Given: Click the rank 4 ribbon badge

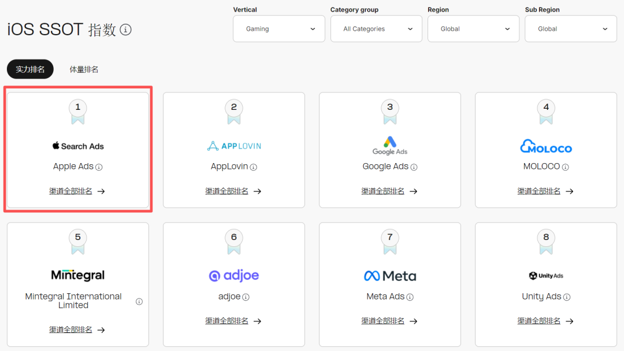Looking at the screenshot, I should [x=546, y=112].
